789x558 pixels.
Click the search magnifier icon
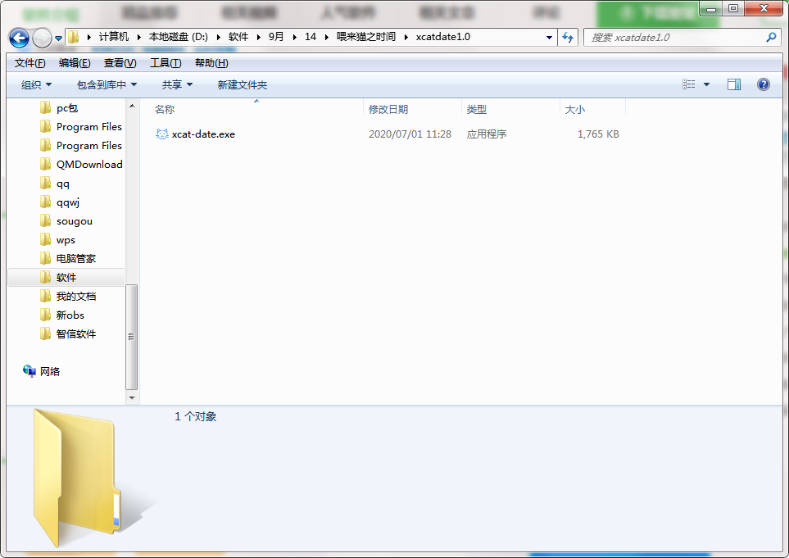[770, 37]
